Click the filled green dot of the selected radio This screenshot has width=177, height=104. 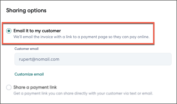click(x=9, y=31)
